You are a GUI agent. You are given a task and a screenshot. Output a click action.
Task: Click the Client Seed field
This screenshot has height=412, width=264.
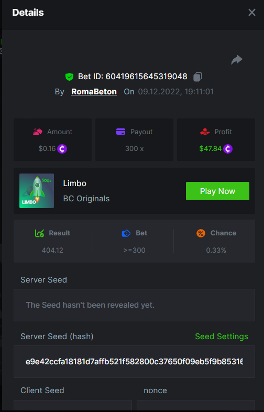coord(73,405)
